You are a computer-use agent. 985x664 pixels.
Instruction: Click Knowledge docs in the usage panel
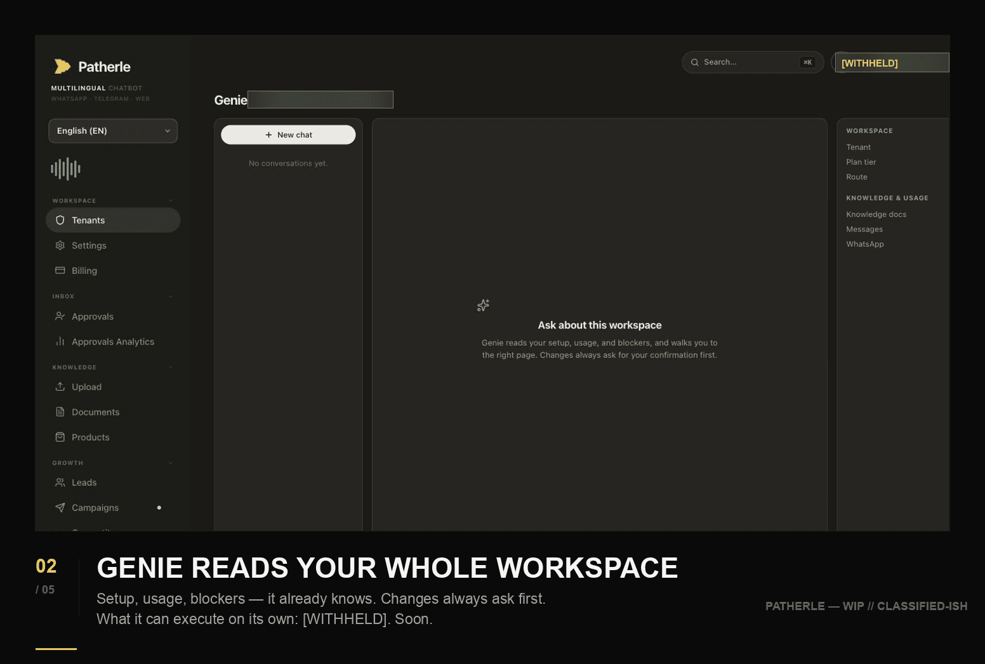tap(876, 214)
